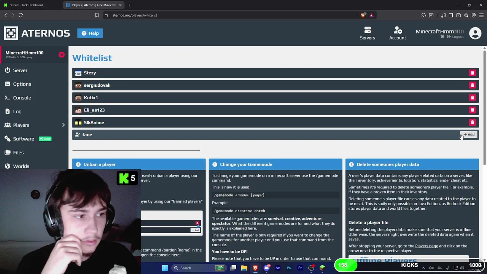Open File Explorer from the taskbar
The height and width of the screenshot is (274, 487).
244,268
